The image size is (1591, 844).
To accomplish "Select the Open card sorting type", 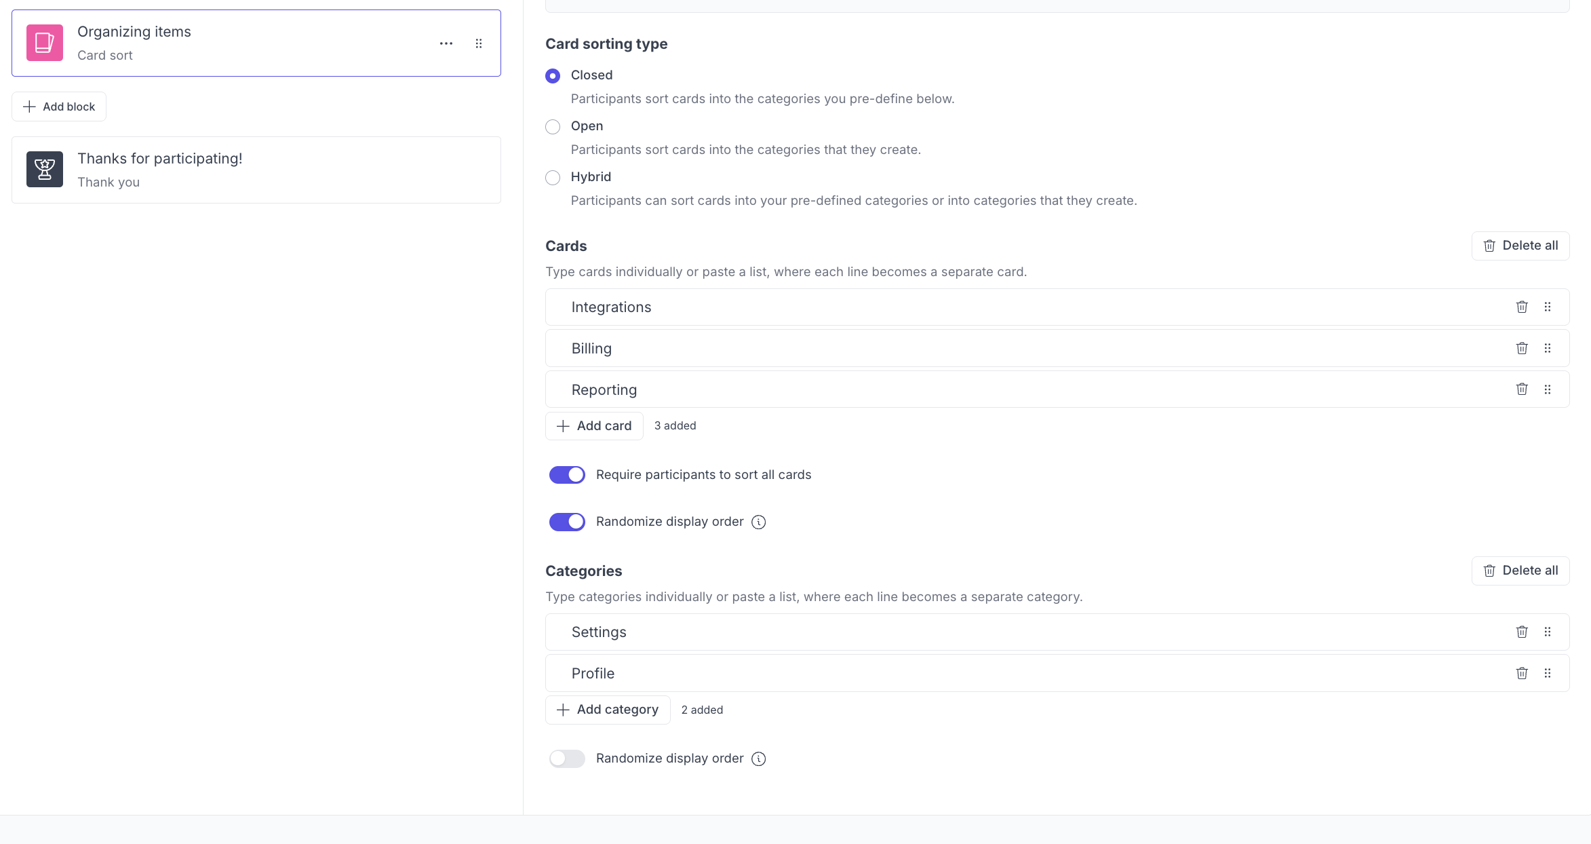I will point(553,127).
